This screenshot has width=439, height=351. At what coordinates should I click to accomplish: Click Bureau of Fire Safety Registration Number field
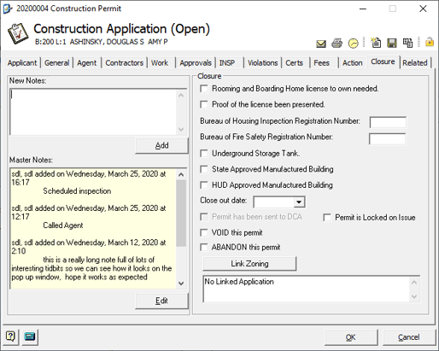point(388,139)
